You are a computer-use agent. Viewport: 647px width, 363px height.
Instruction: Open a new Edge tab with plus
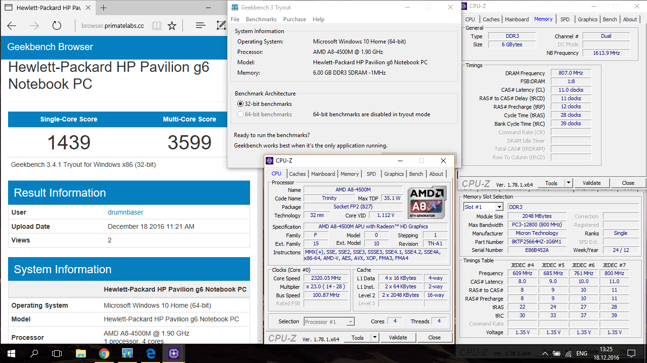(104, 8)
